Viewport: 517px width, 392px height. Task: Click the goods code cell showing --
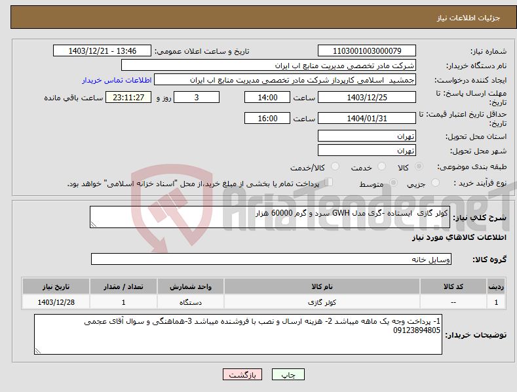[453, 302]
